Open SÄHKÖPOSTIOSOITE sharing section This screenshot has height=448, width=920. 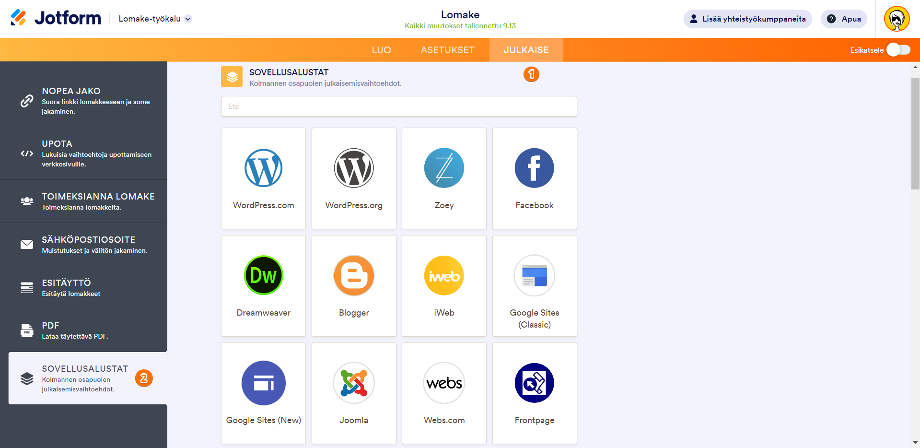[83, 245]
